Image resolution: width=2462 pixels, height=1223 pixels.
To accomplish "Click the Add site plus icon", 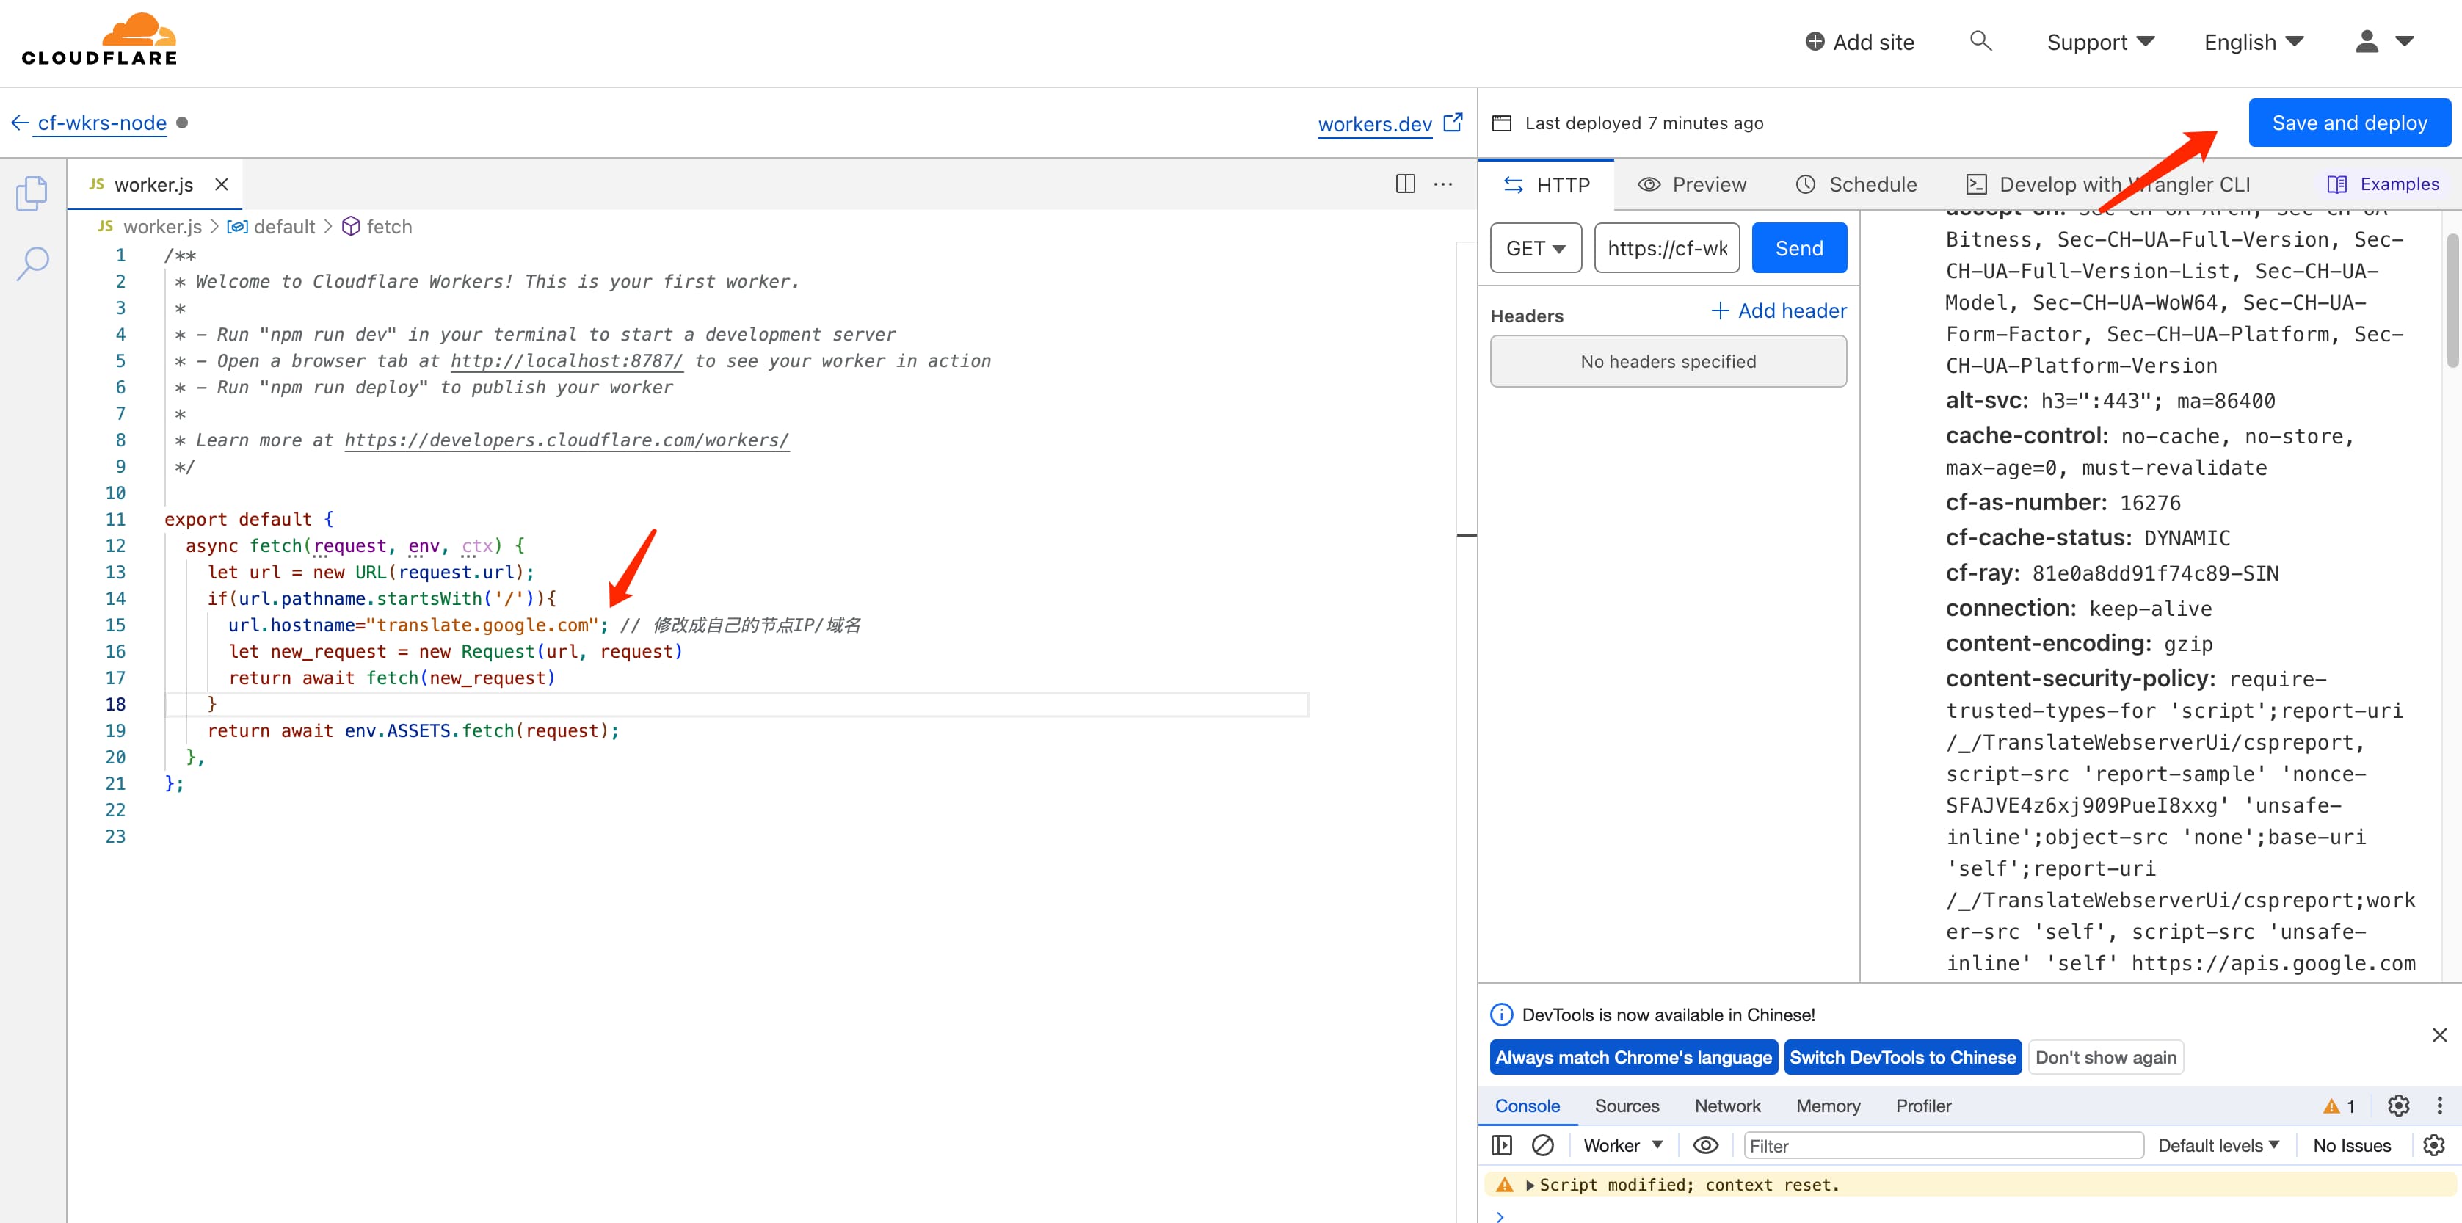I will pyautogui.click(x=1814, y=42).
